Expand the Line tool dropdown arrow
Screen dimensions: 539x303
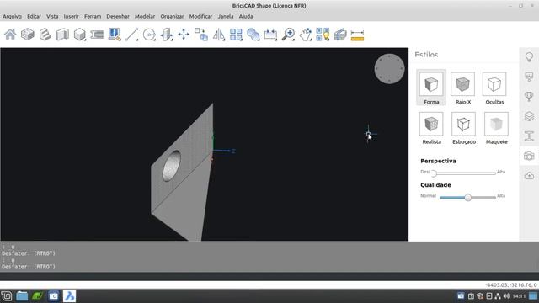(136, 40)
